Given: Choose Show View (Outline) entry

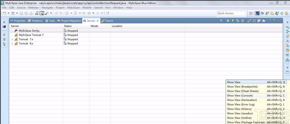Looking at the screenshot, I should [256, 118].
